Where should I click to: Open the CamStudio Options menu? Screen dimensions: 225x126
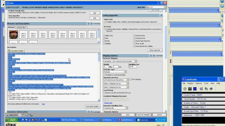click(199, 83)
